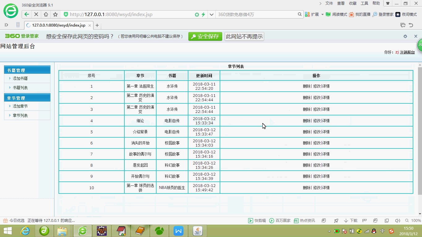Click the 安全保存 button
This screenshot has height=237, width=422.
click(x=205, y=36)
